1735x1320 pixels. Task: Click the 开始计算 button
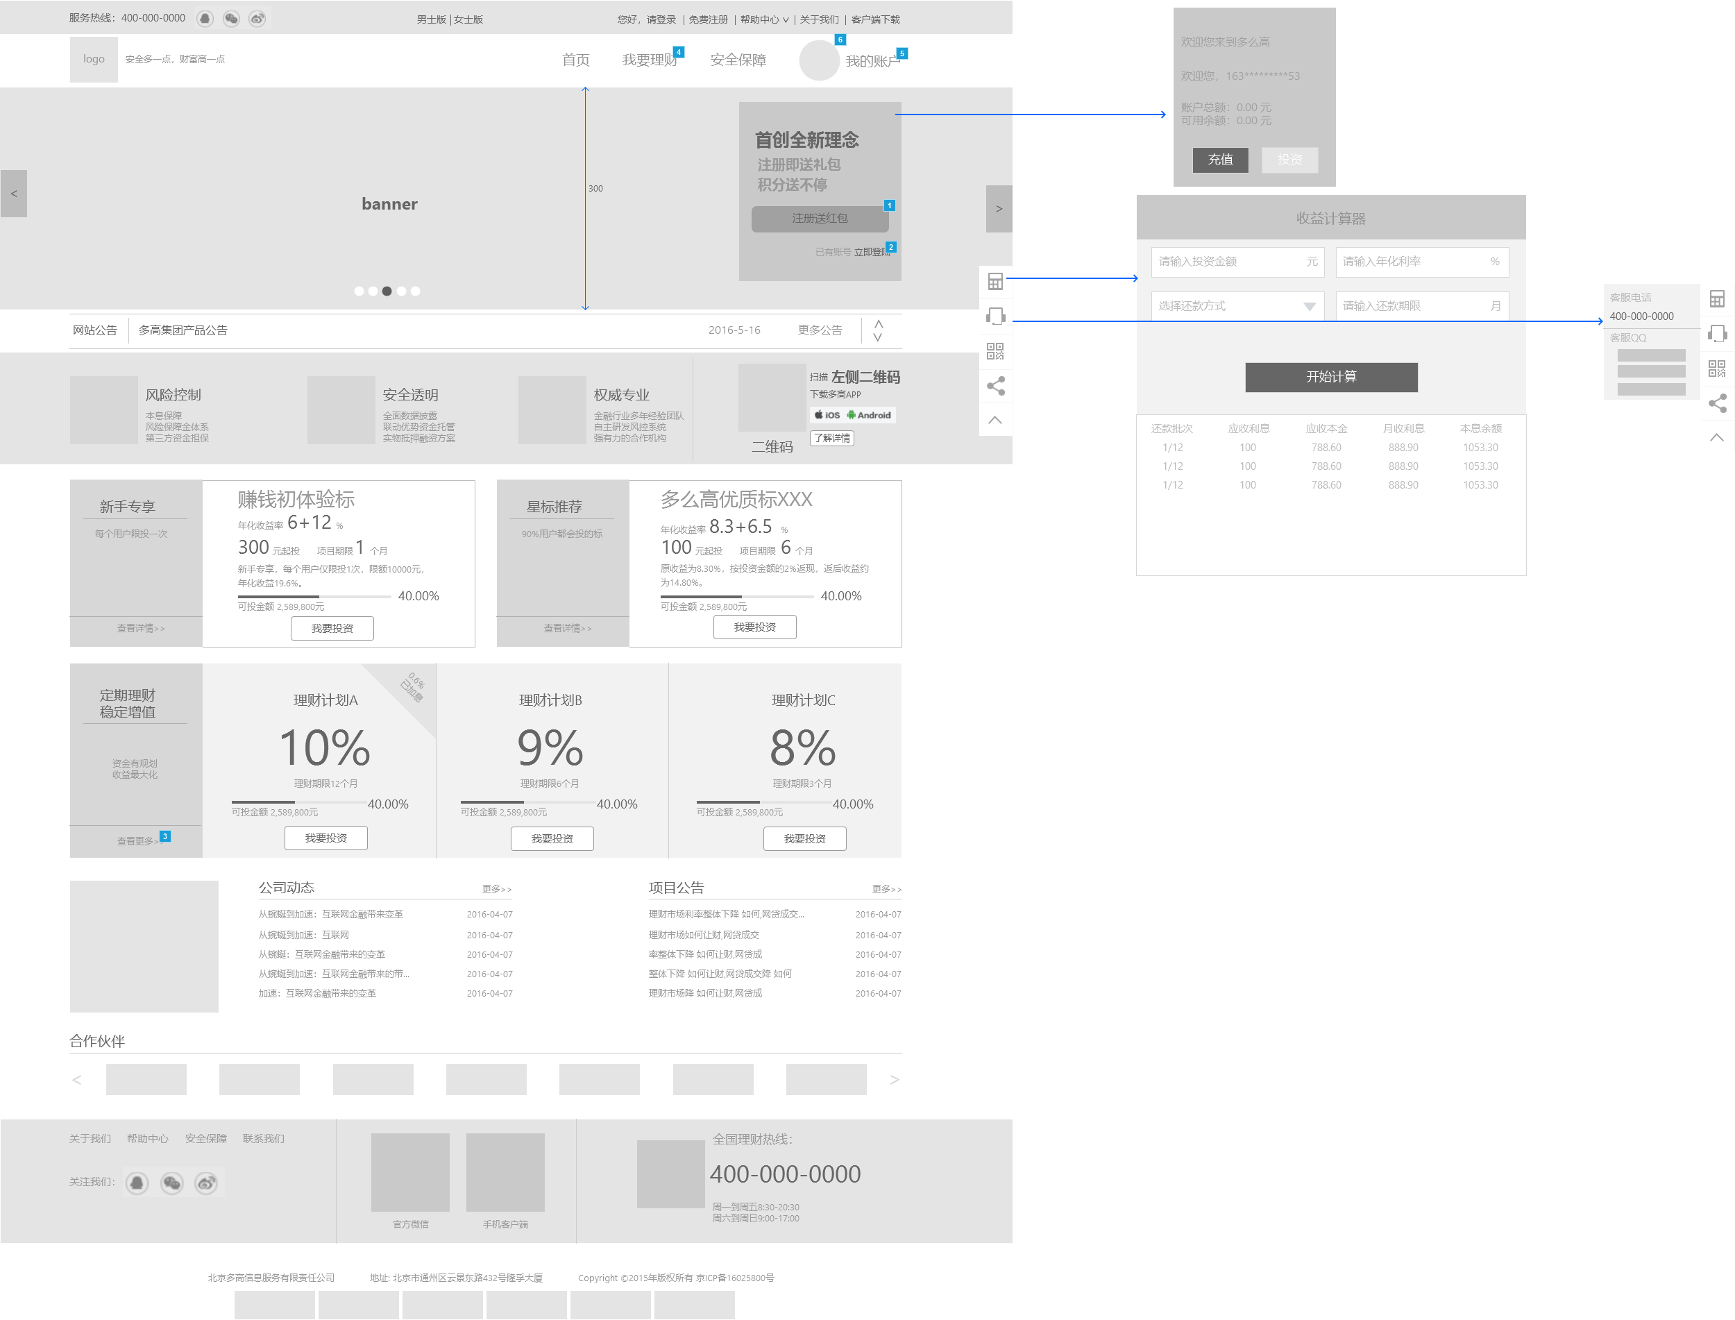click(1331, 377)
